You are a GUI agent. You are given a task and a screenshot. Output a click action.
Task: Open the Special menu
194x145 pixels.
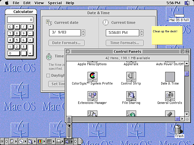55,3
